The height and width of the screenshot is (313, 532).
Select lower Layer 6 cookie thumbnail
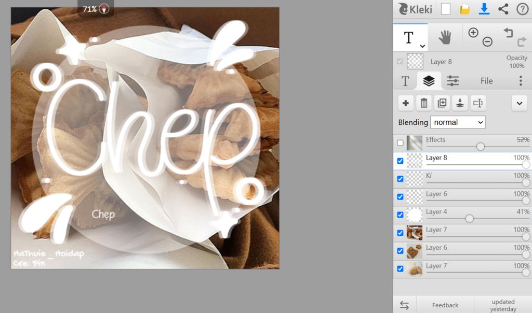(x=414, y=251)
